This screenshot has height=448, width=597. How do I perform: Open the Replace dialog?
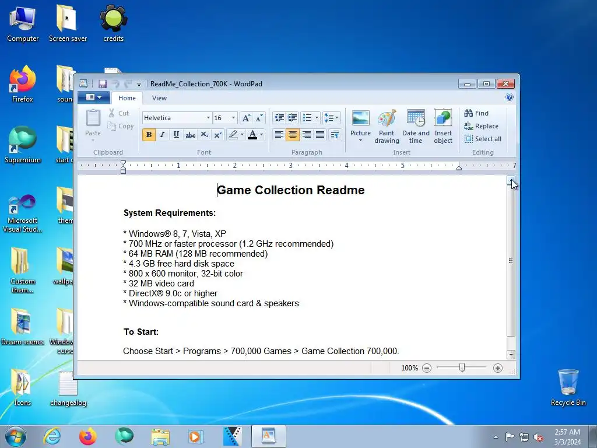(481, 126)
